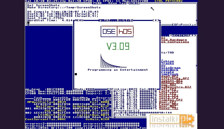This screenshot has width=224, height=129.
Task: Click the Exit,0000 entry
Action: coord(100,102)
